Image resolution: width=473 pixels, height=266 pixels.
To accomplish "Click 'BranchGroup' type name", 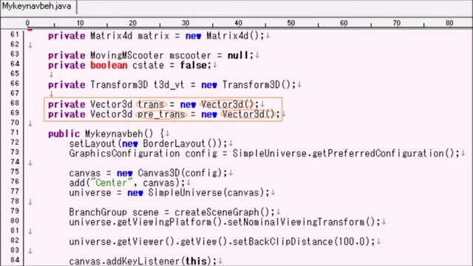I will 98,212.
